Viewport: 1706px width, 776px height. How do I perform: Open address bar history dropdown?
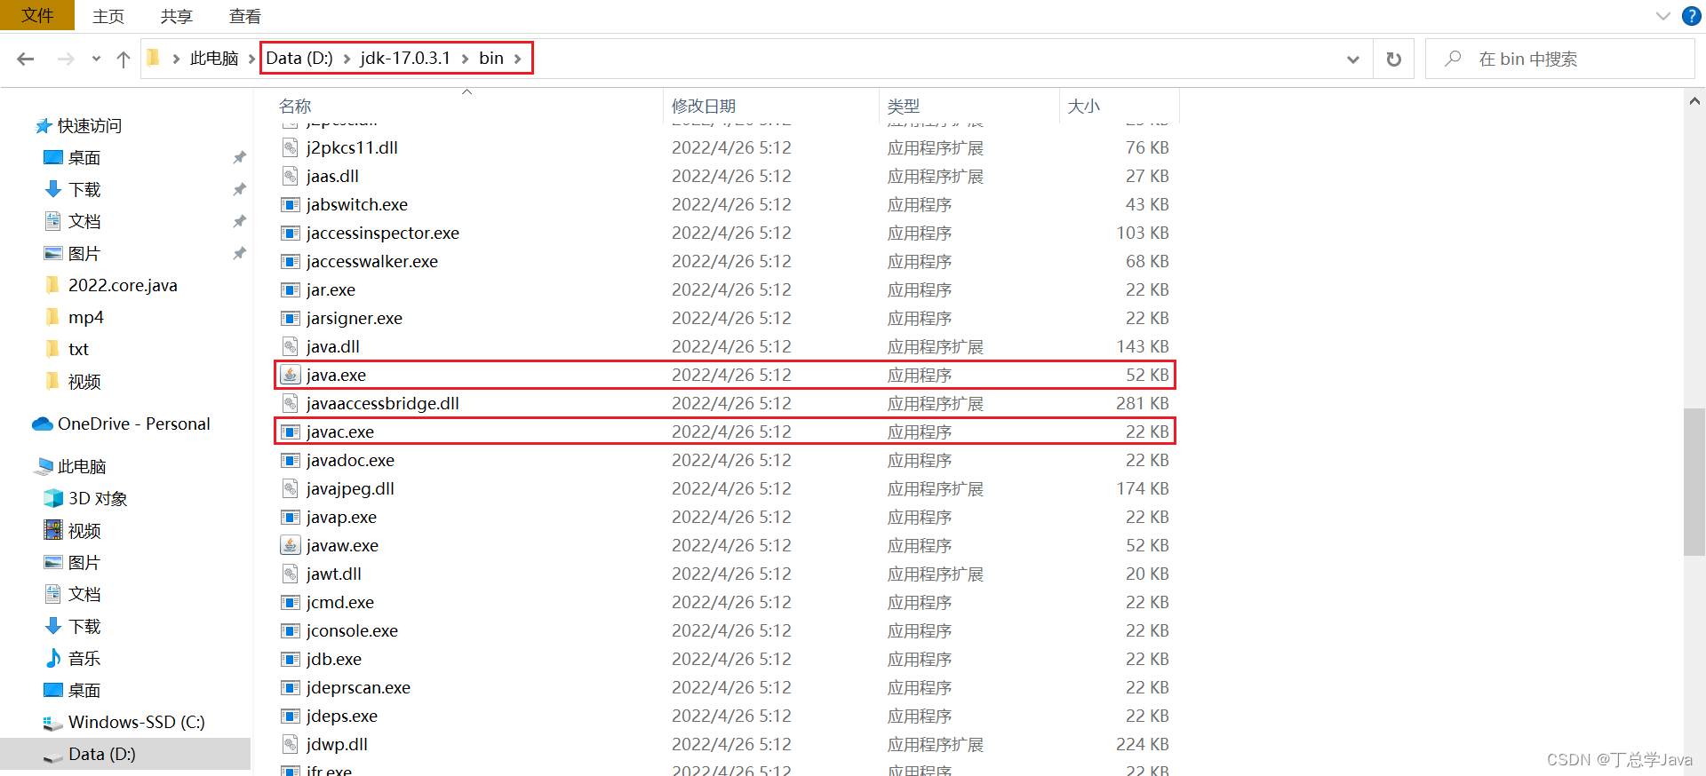(1352, 59)
